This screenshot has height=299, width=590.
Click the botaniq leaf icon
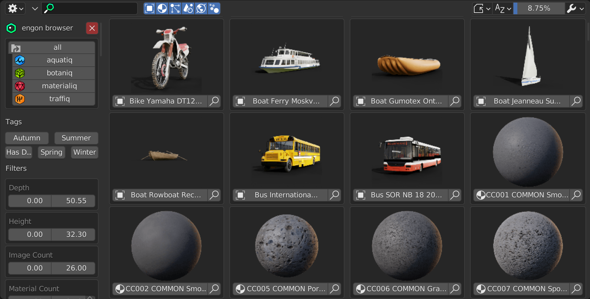[20, 73]
